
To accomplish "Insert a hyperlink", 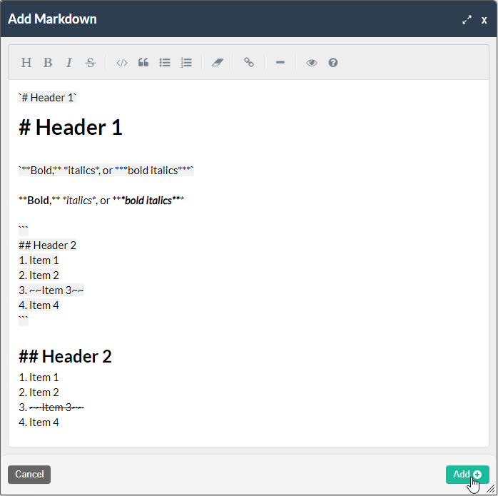I will 249,63.
